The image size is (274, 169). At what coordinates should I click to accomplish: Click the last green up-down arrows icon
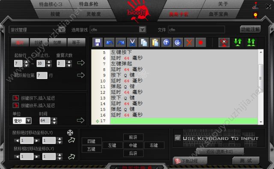click(x=251, y=42)
